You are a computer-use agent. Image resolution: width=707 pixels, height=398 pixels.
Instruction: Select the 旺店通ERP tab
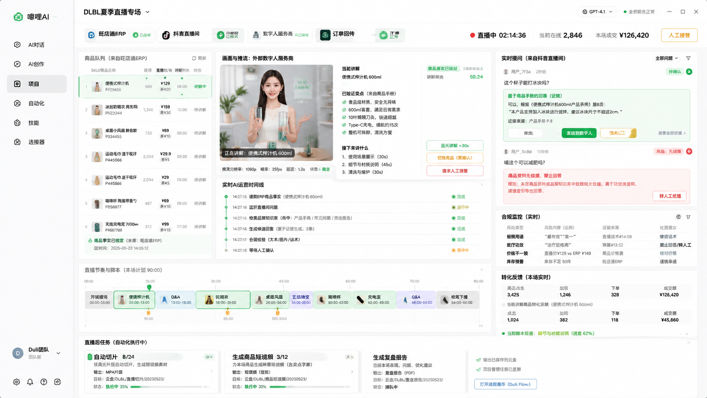point(120,35)
